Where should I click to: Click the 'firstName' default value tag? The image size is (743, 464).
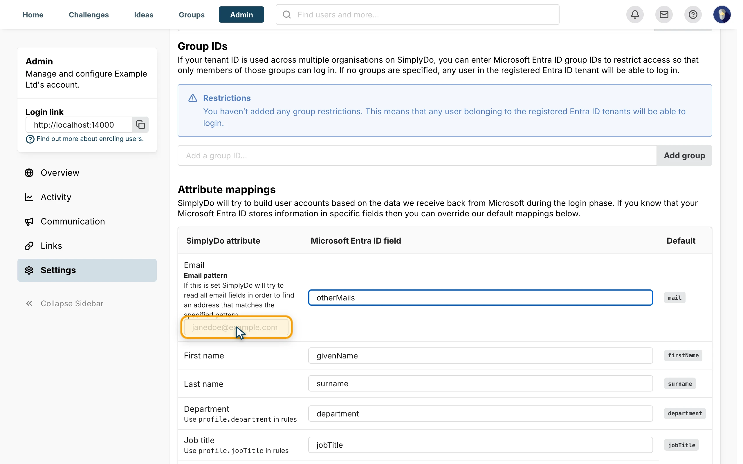683,355
